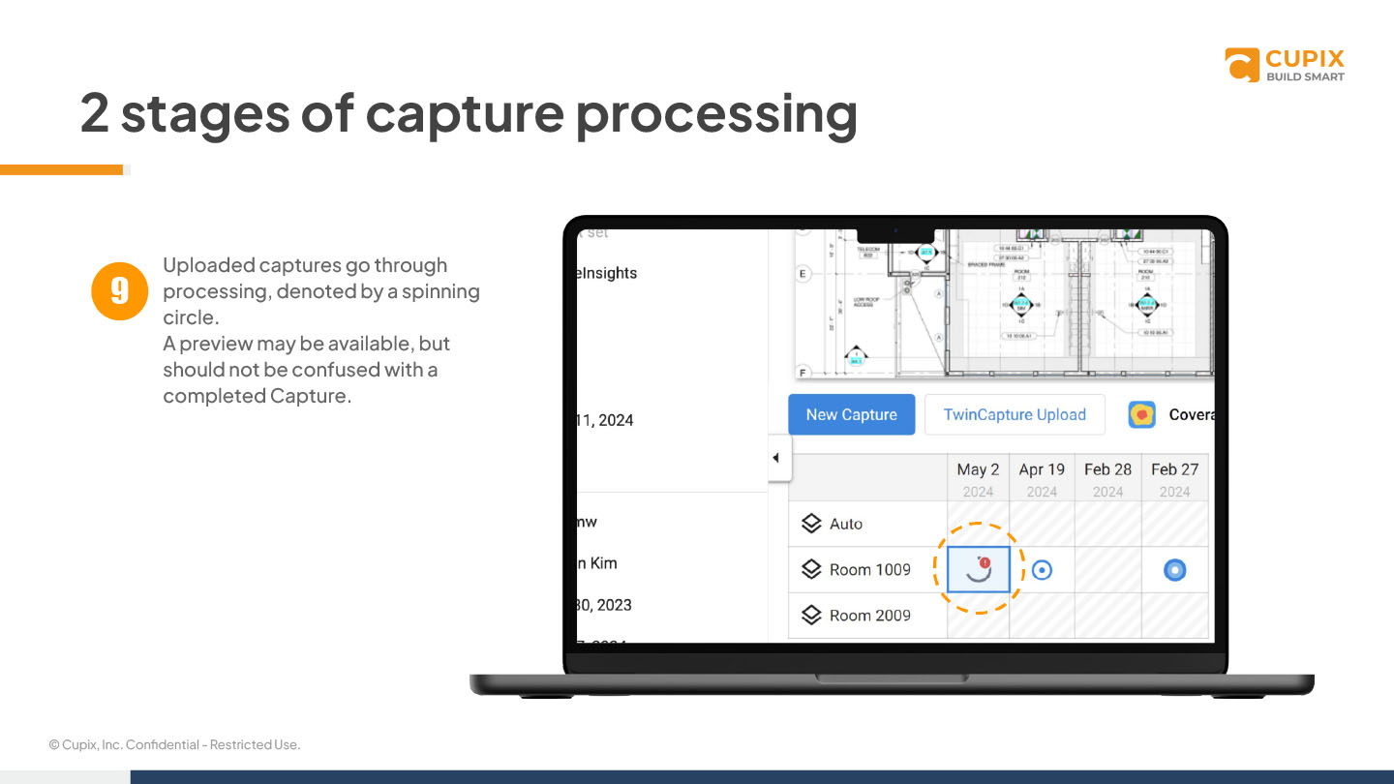Click the Insights text in left panel
This screenshot has height=784, width=1394.
click(608, 273)
